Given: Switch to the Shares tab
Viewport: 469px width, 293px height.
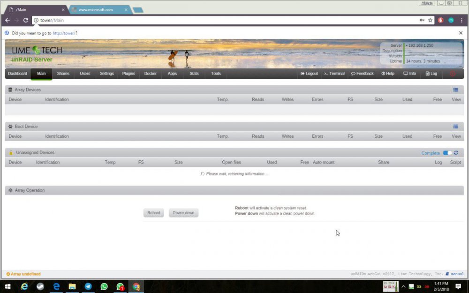Looking at the screenshot, I should (x=63, y=74).
